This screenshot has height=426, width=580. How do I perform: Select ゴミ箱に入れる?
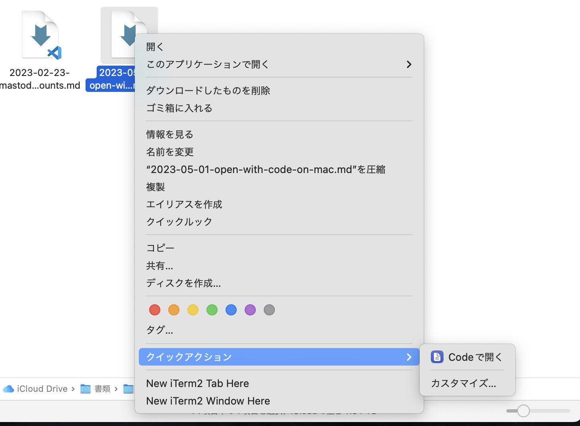click(279, 108)
